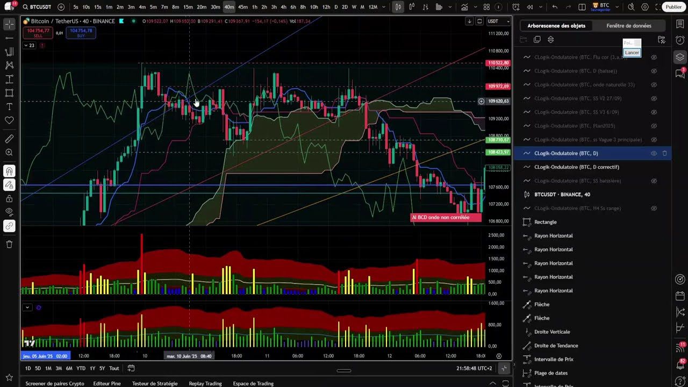
Task: Open the candlestick chart type button
Action: (x=398, y=7)
